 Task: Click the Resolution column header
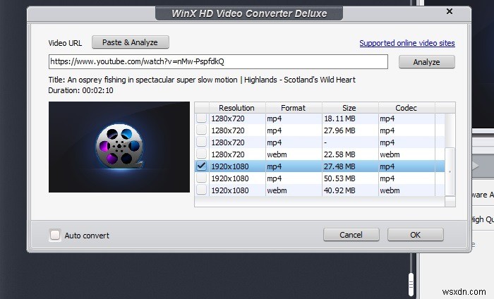(x=237, y=108)
